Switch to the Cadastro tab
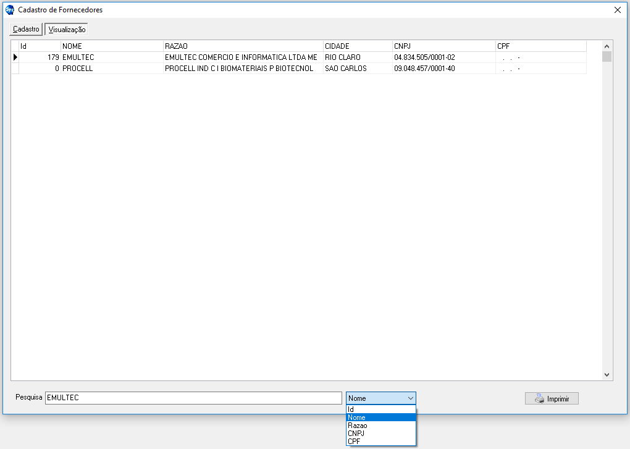The height and width of the screenshot is (449, 630). 26,29
